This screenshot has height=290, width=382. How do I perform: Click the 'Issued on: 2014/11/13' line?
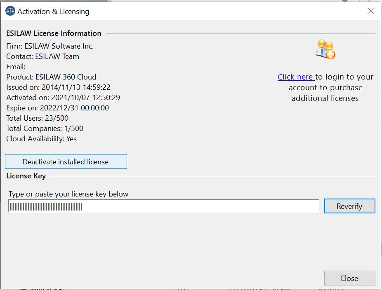point(58,87)
